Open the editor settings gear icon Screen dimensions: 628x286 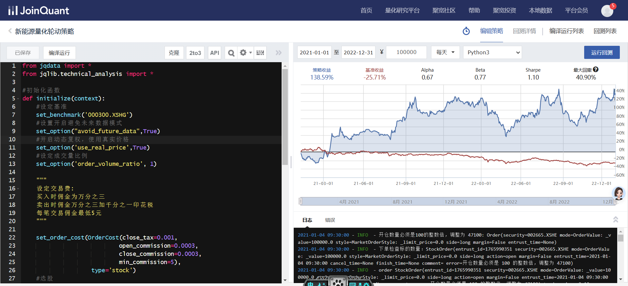click(x=243, y=53)
